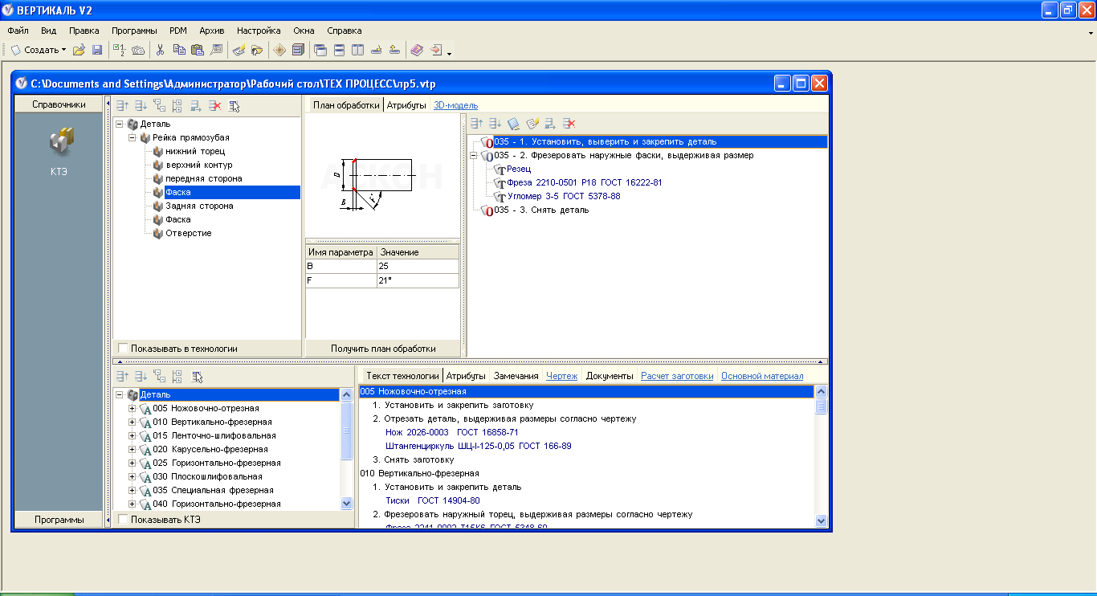This screenshot has height=596, width=1097.
Task: Click the orange diamond toolbar icon
Action: click(279, 50)
